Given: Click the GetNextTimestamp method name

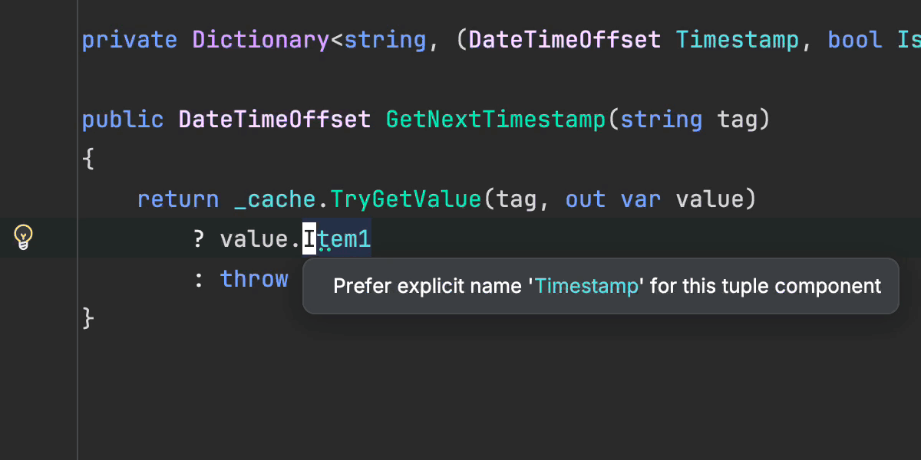Looking at the screenshot, I should click(495, 120).
